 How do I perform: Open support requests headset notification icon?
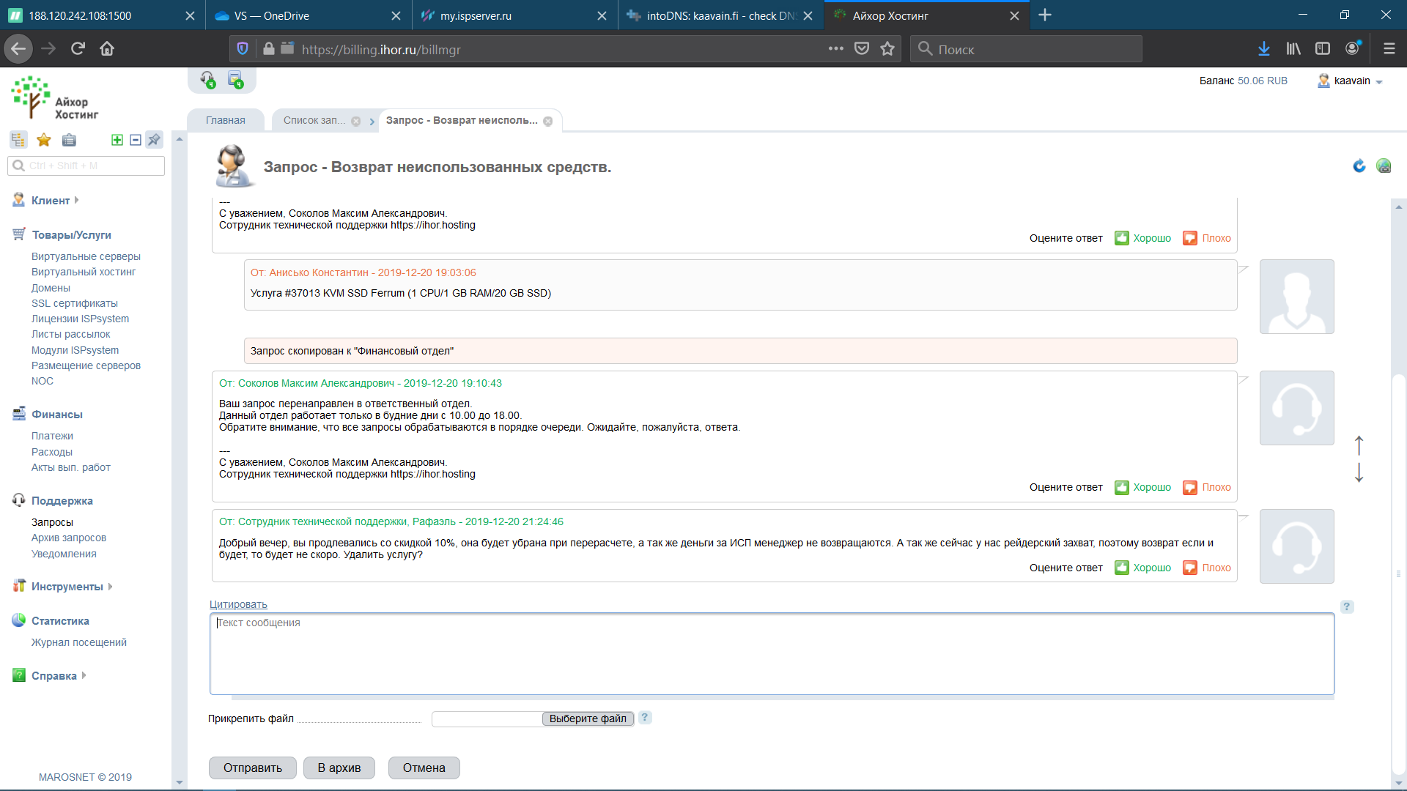(x=207, y=79)
